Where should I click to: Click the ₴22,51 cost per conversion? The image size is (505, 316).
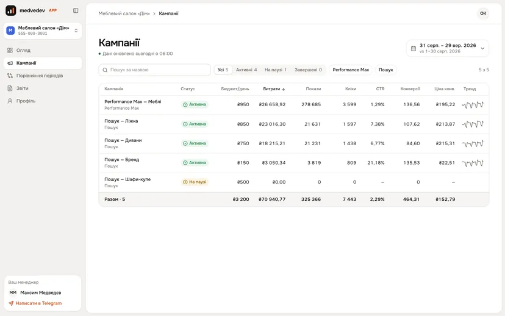coord(447,163)
